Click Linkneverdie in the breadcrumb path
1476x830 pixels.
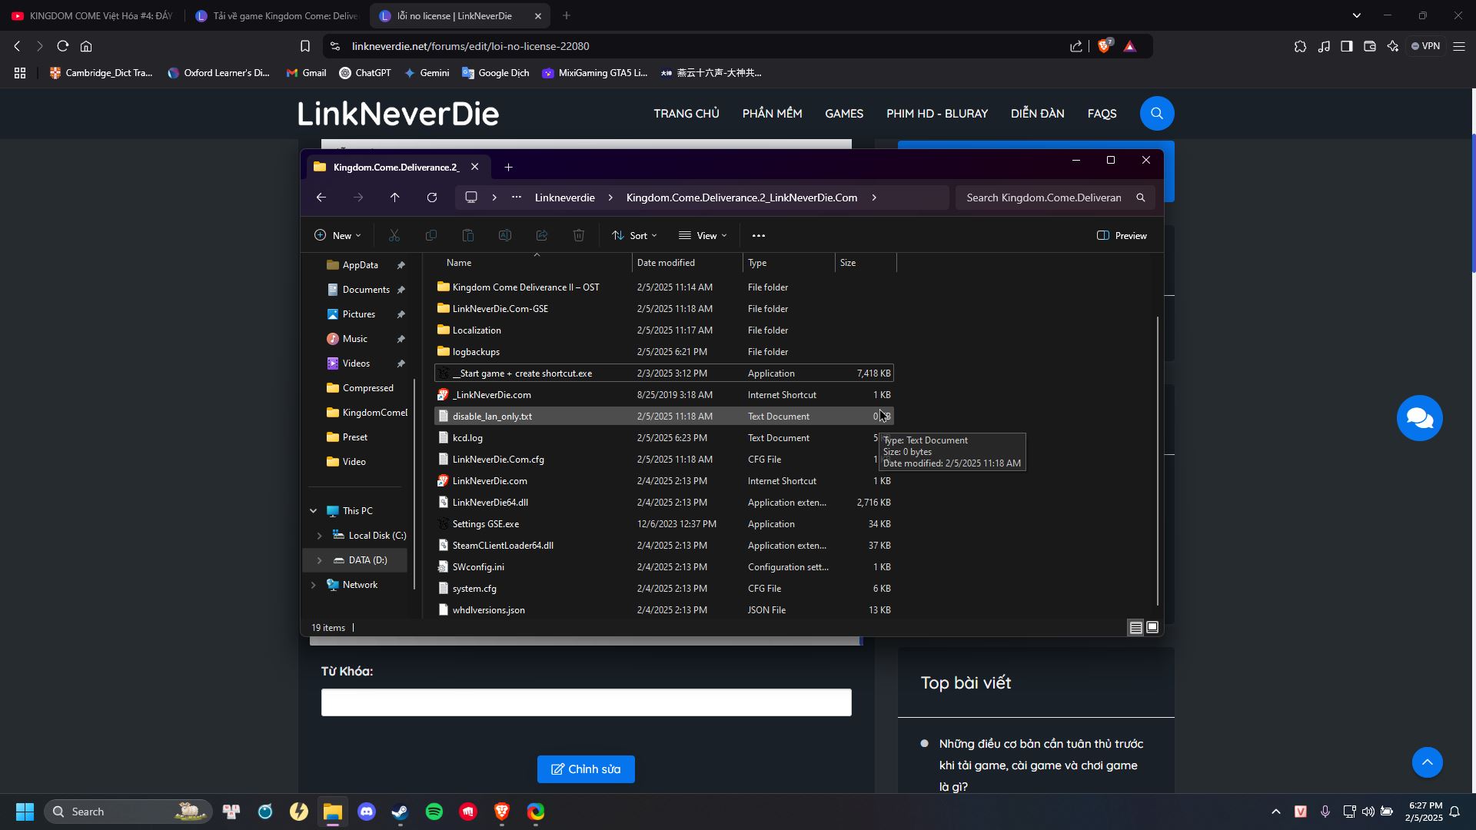564,198
